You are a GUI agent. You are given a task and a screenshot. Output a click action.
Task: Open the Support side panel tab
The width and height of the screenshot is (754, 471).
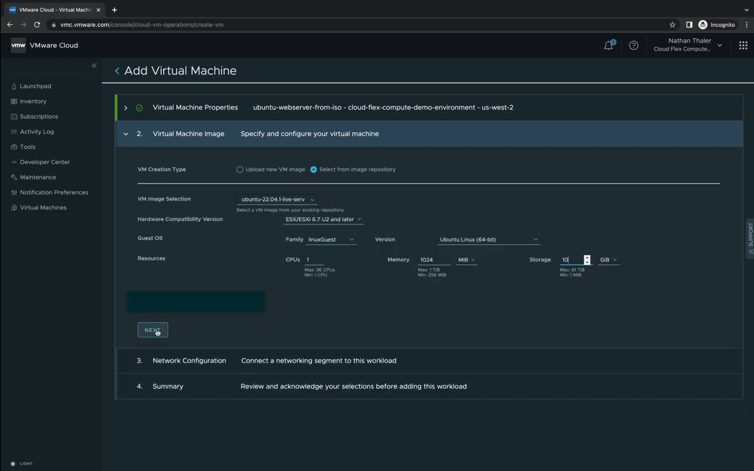(x=750, y=239)
